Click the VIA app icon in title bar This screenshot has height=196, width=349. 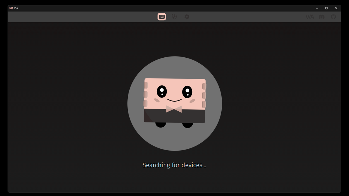(x=11, y=8)
